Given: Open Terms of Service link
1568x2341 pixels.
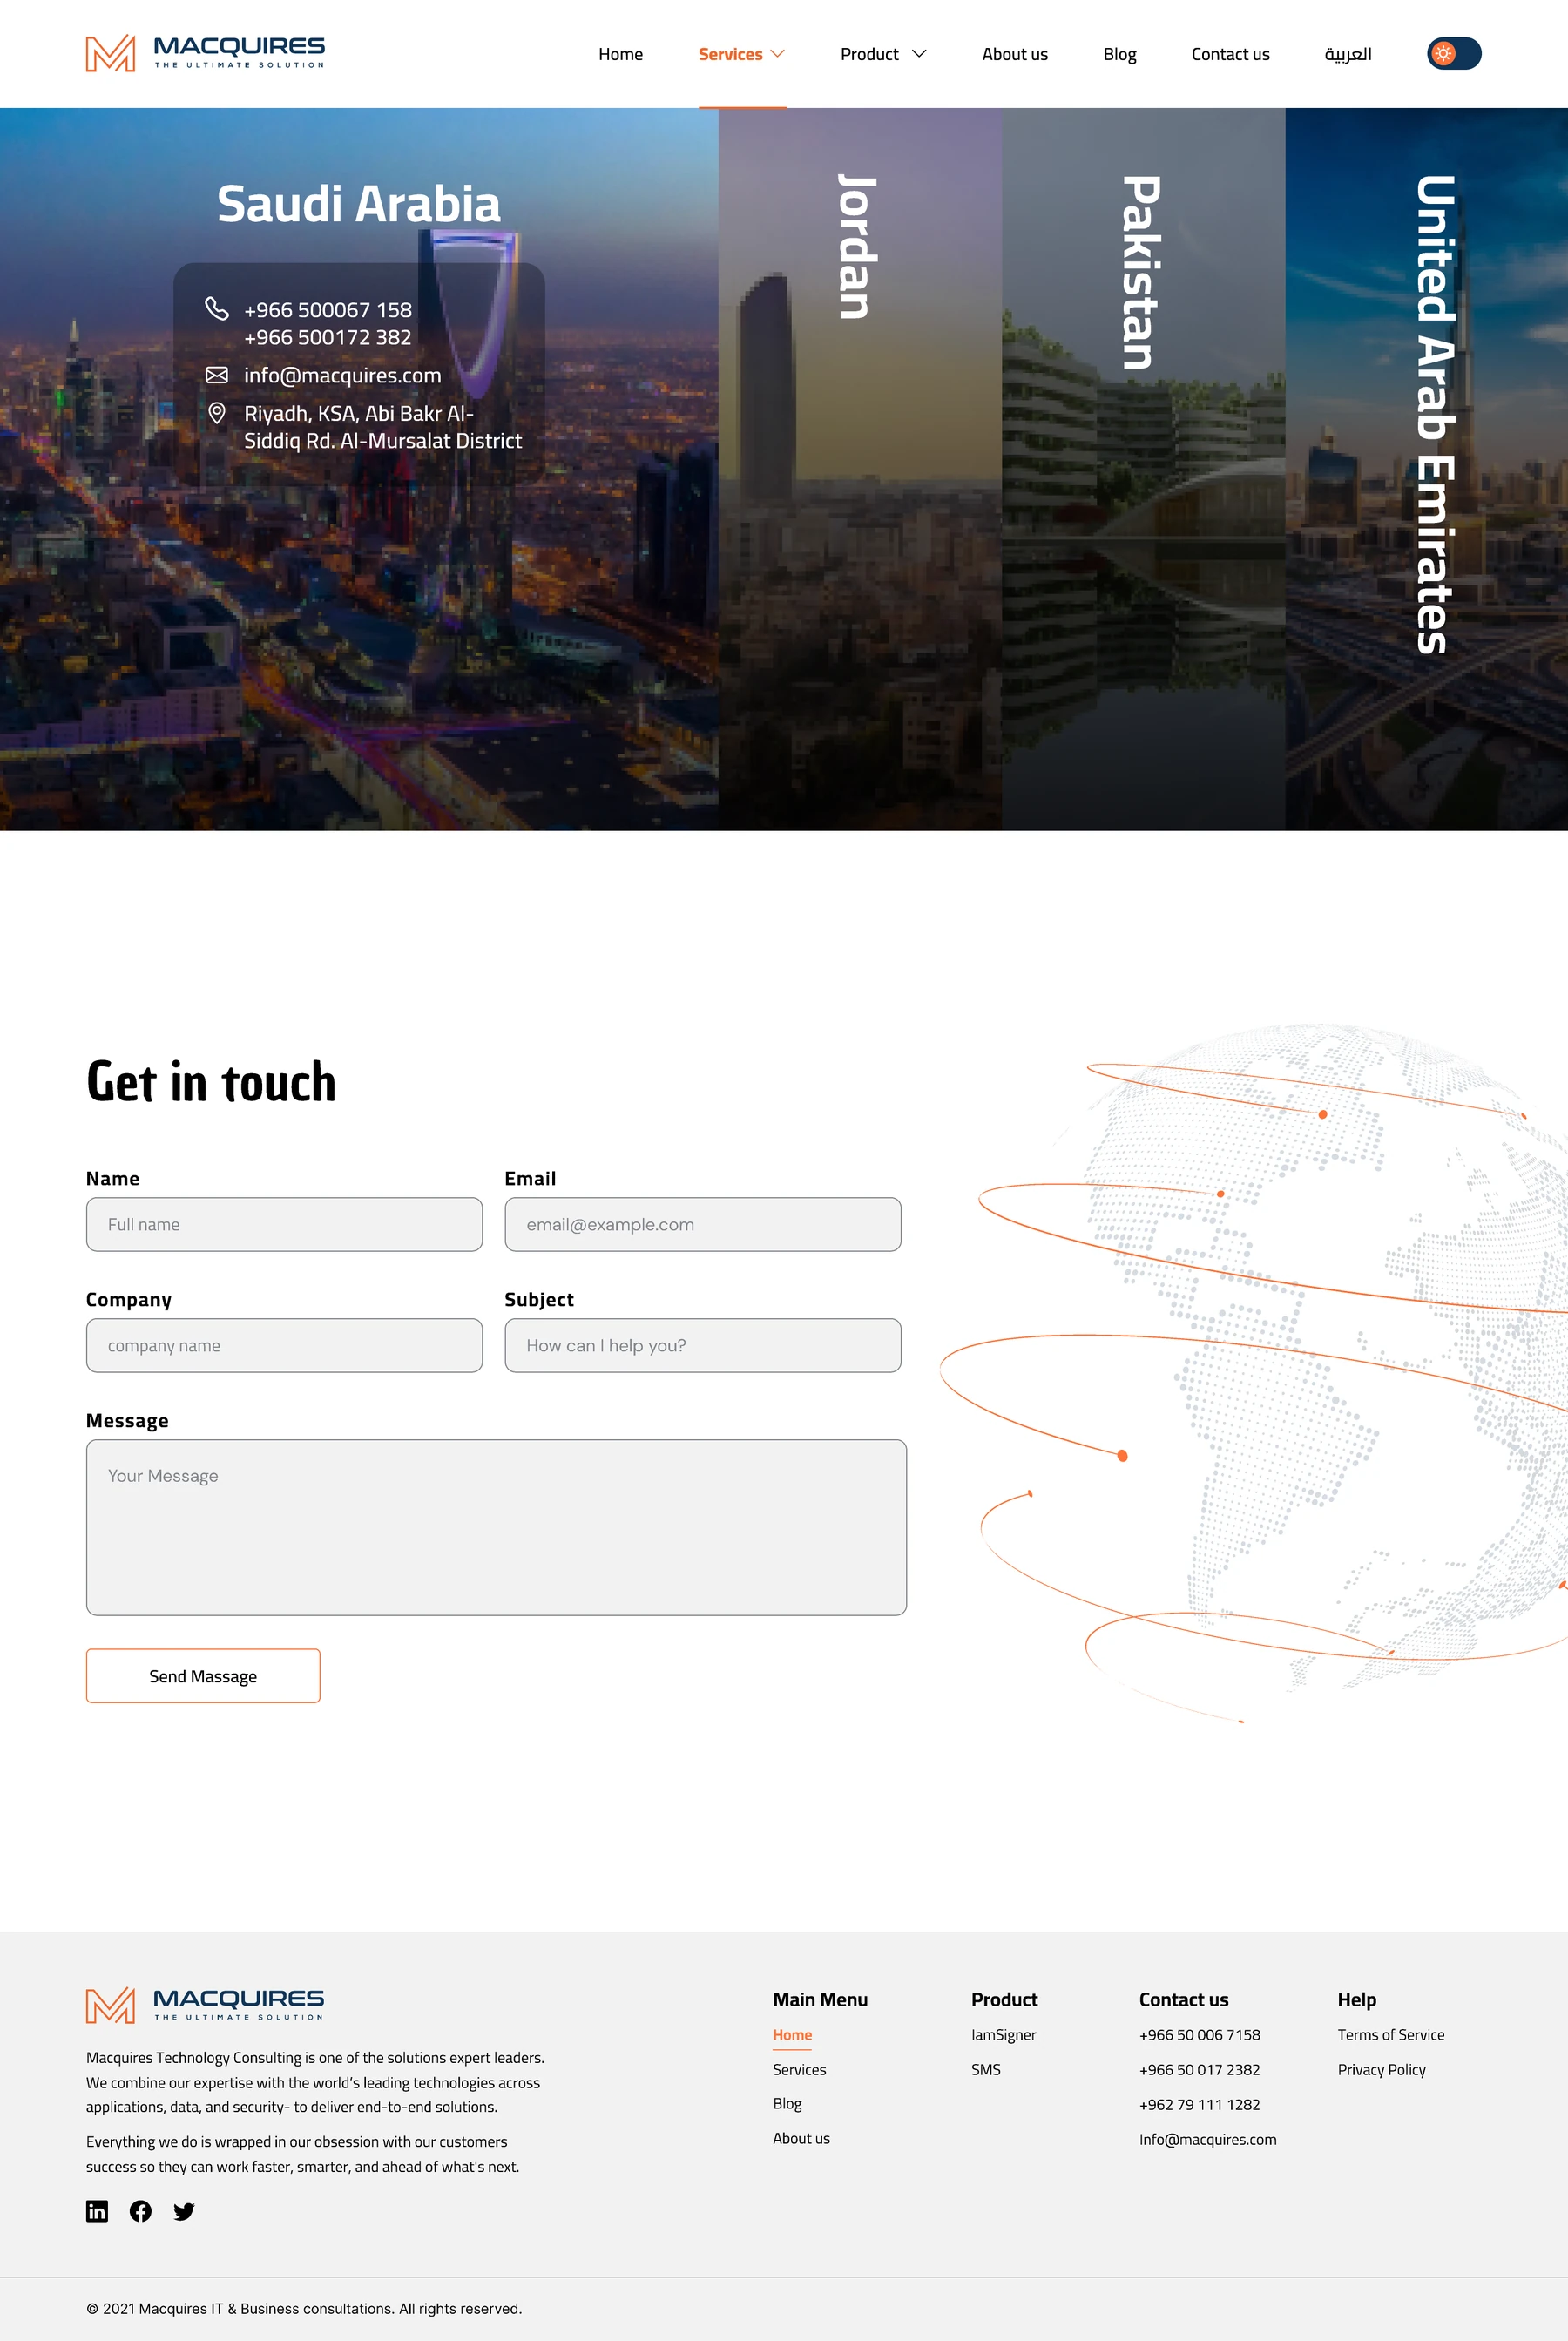Looking at the screenshot, I should click(x=1390, y=2035).
